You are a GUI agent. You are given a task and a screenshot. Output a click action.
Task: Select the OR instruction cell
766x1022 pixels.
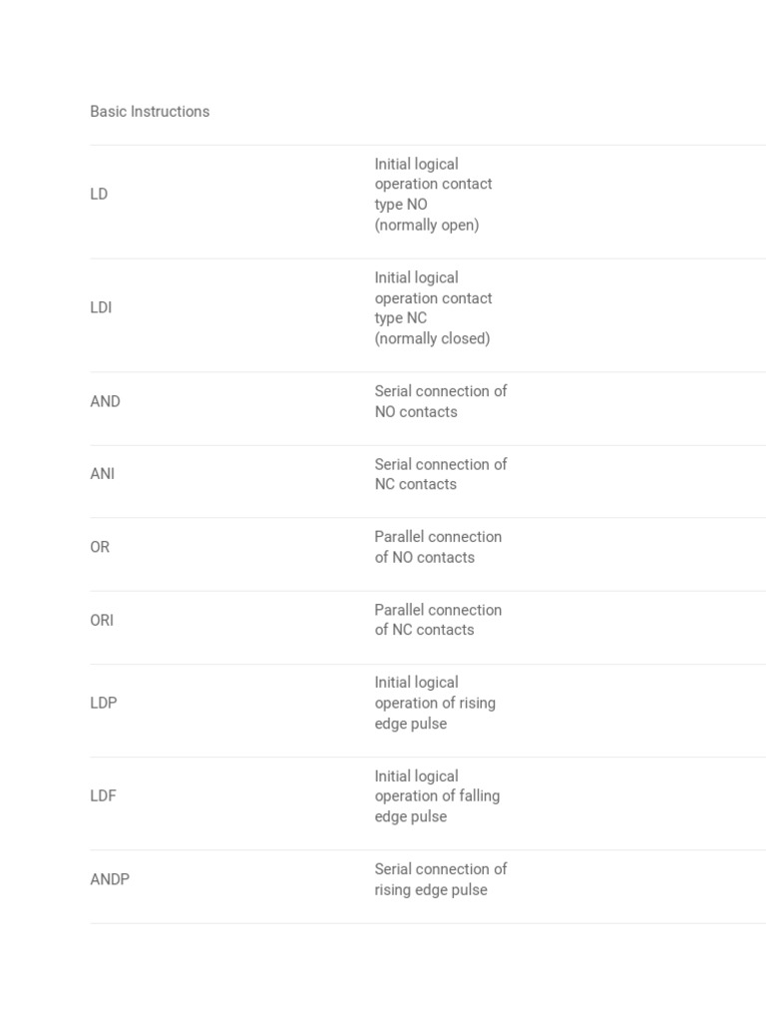tap(100, 547)
